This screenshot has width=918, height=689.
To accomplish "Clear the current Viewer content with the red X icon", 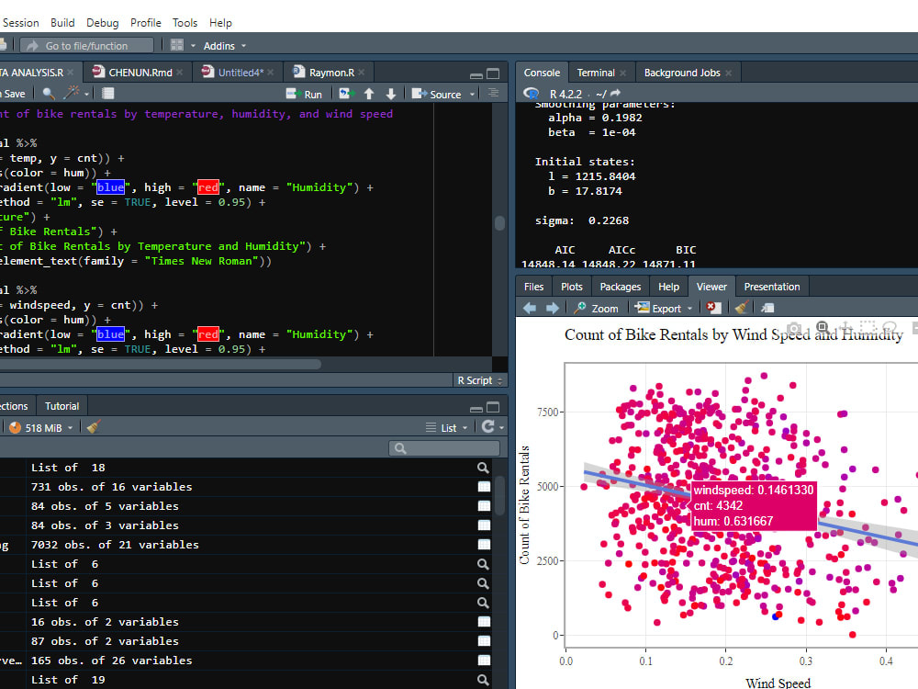I will pyautogui.click(x=714, y=308).
